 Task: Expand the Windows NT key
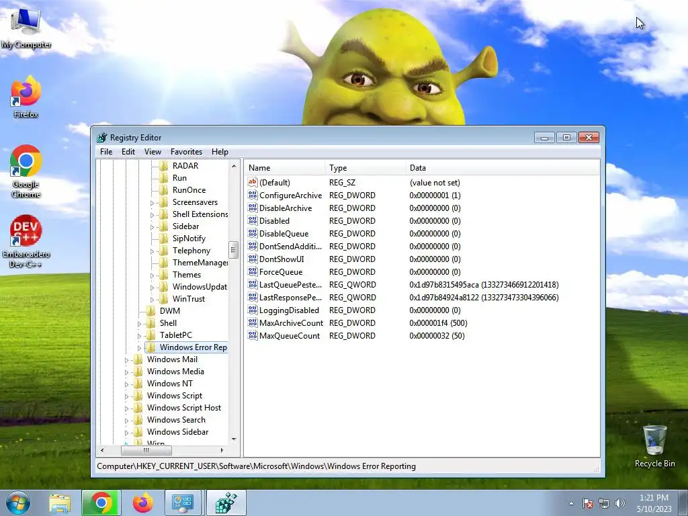click(127, 384)
